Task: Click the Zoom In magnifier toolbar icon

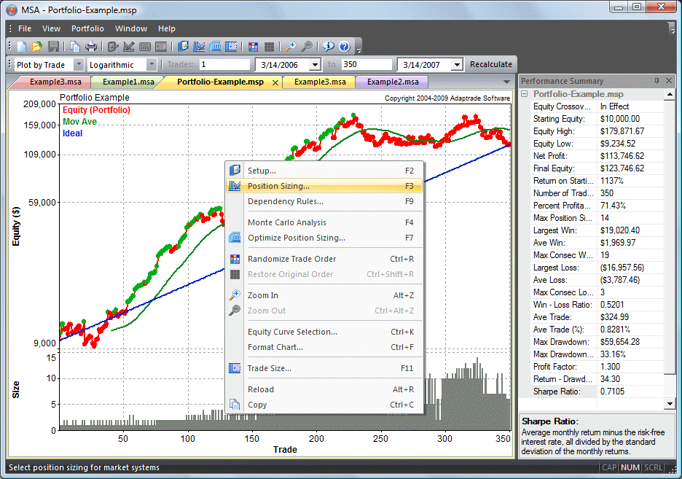Action: [291, 46]
